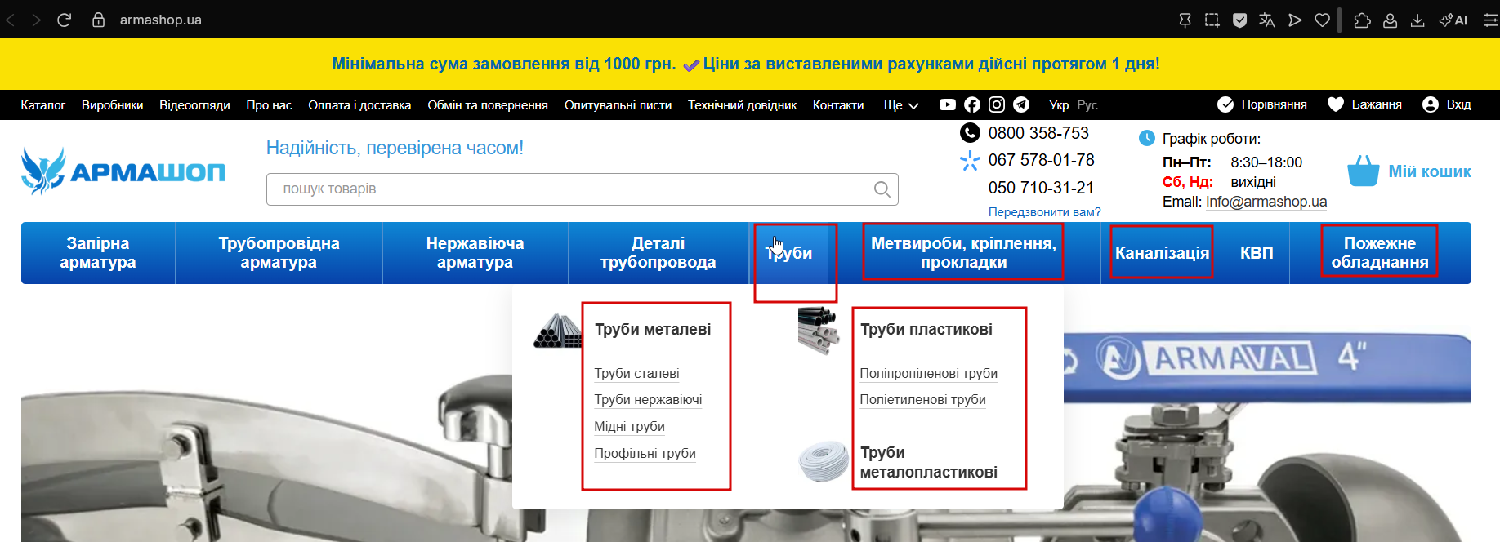
Task: Open Запірна арматура category
Action: click(x=98, y=253)
